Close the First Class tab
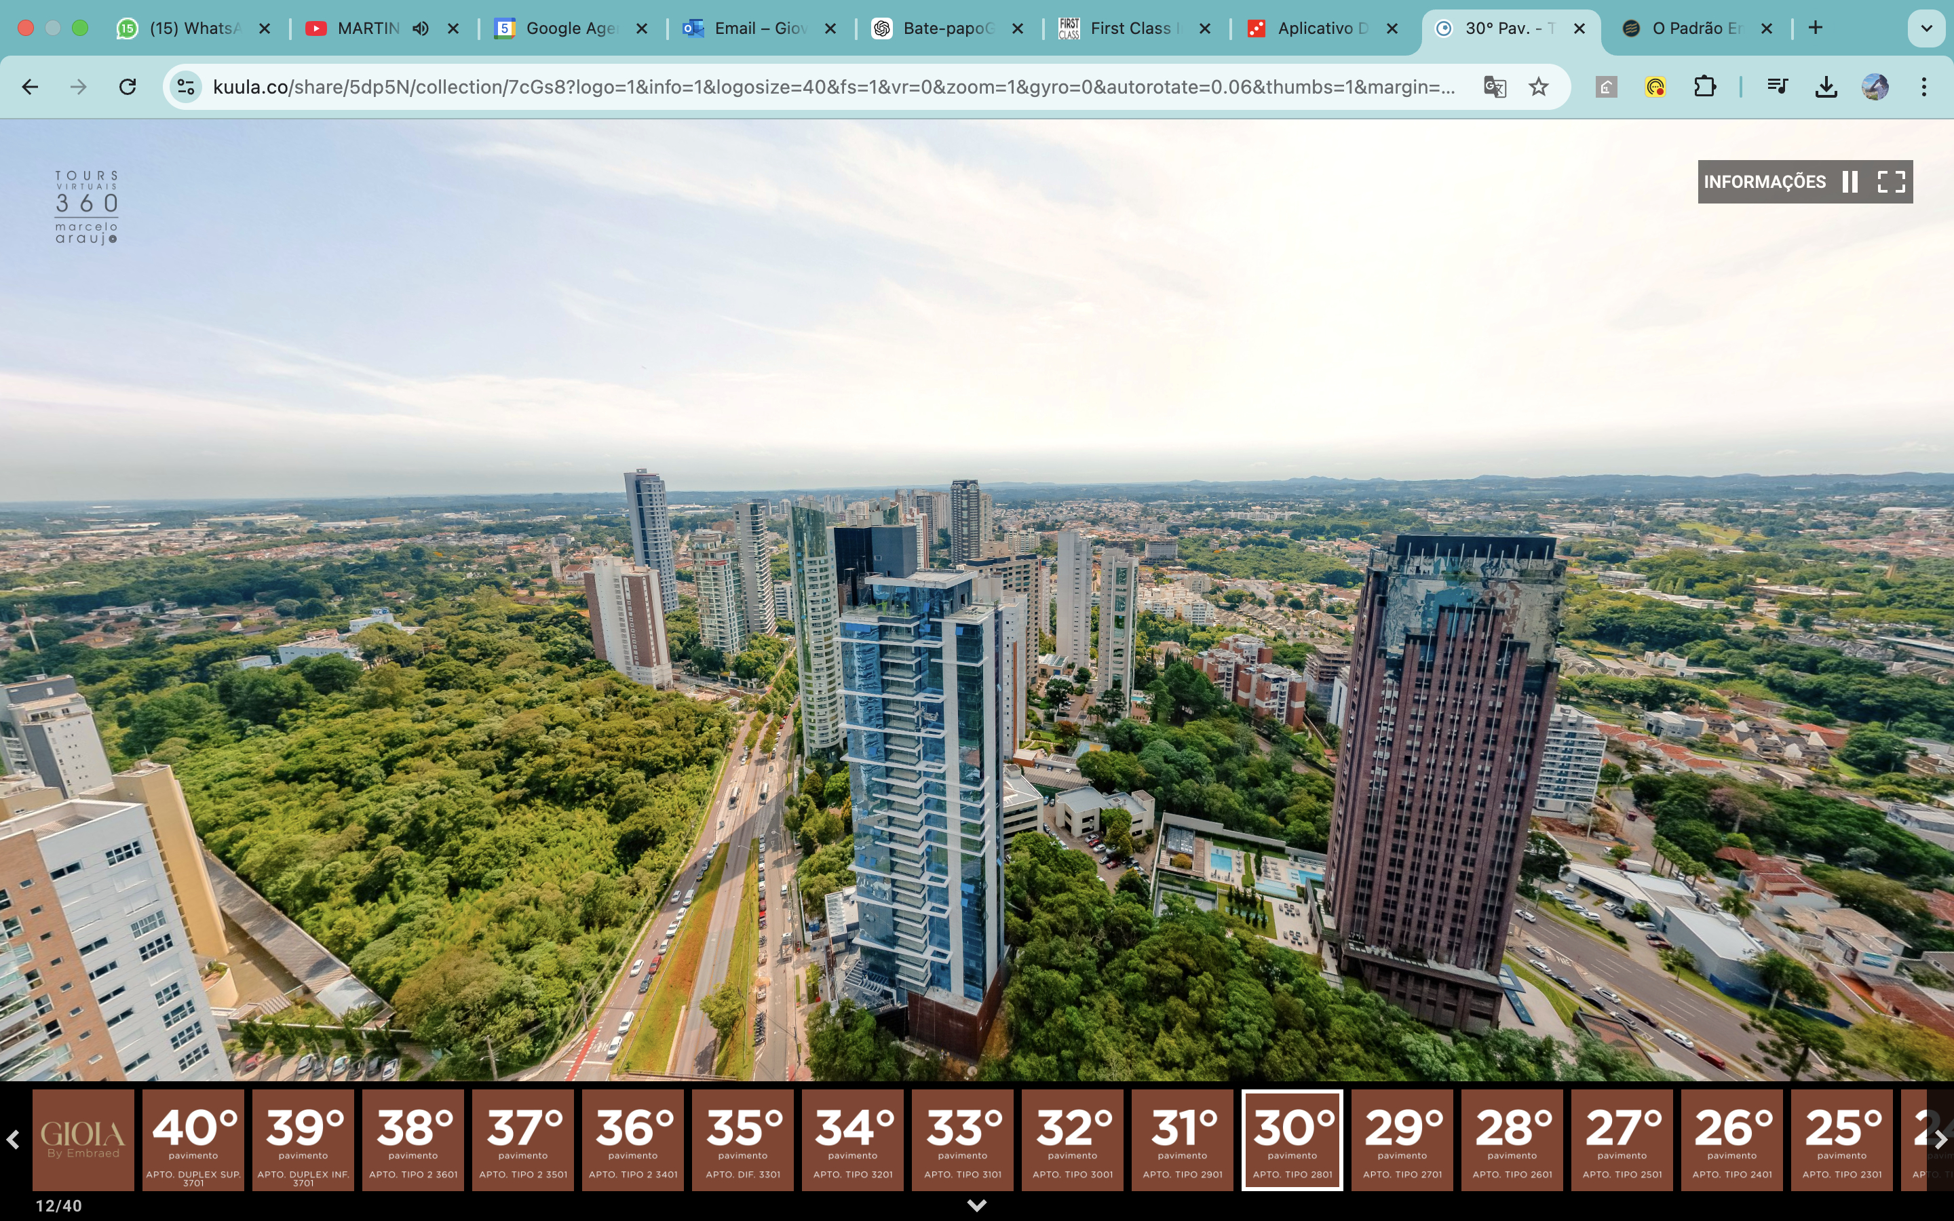 point(1205,28)
